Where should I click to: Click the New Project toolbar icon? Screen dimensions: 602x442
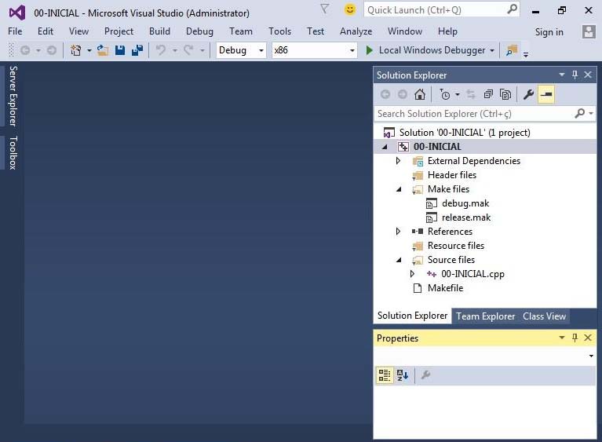[75, 50]
